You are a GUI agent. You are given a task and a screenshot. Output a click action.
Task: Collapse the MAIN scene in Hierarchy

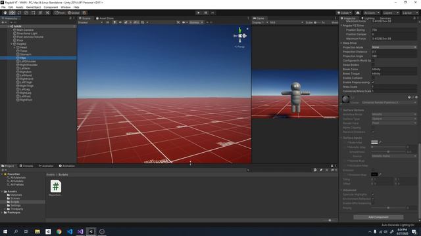pos(9,26)
